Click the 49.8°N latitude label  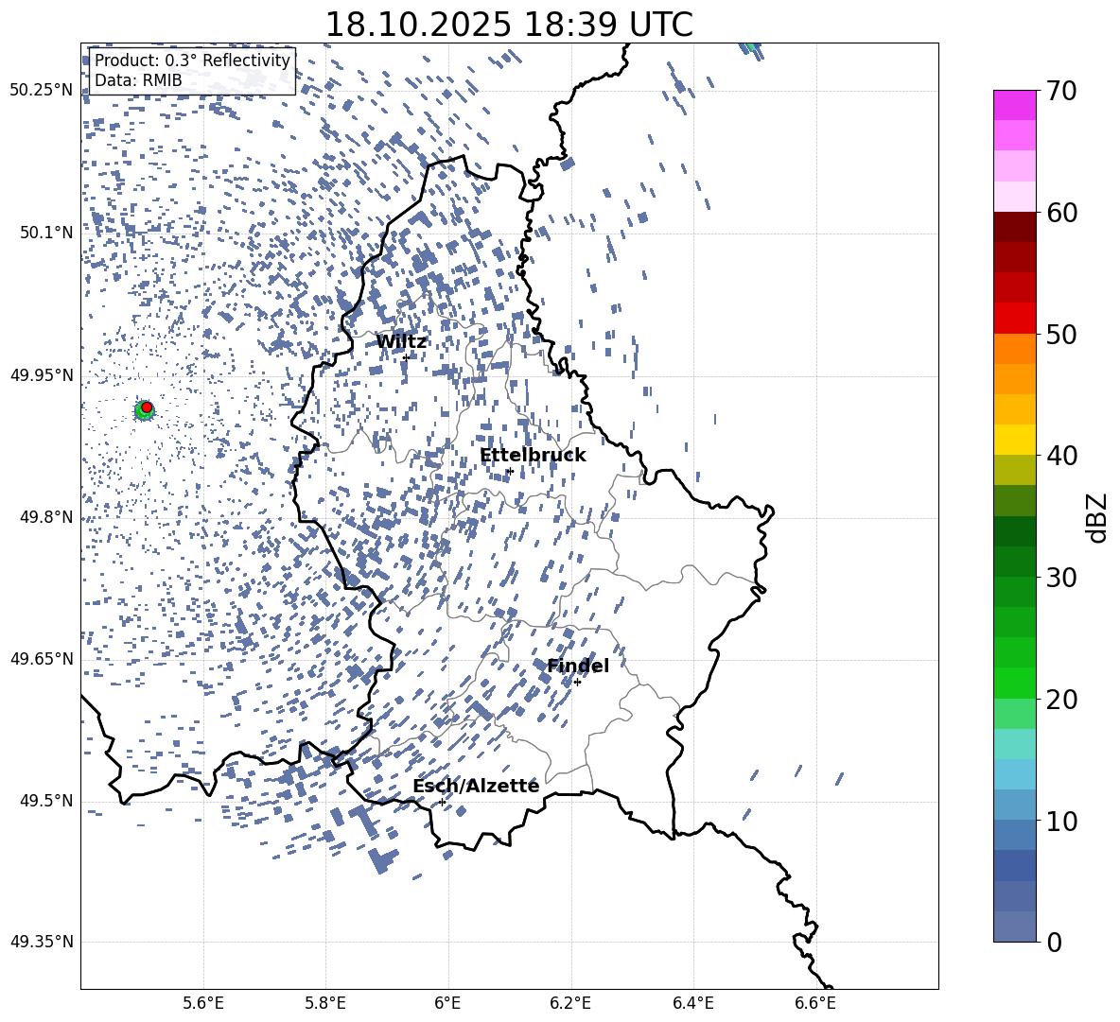[45, 517]
